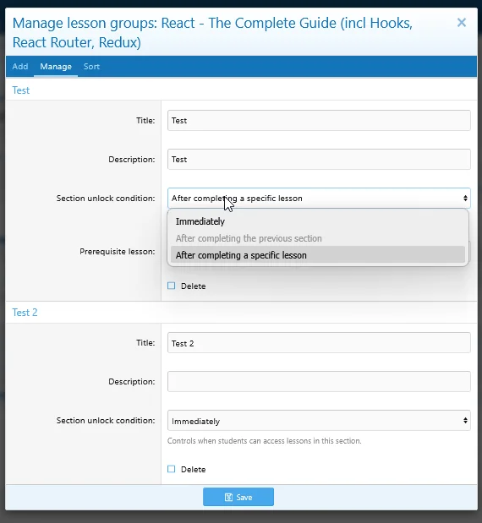Viewport: 482px width, 523px height.
Task: Close the Manage lesson groups dialog
Action: click(x=462, y=23)
